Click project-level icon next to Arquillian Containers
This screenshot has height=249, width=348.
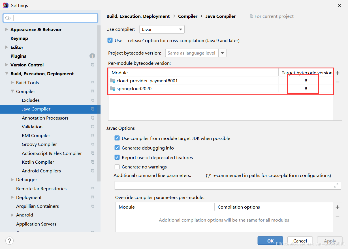[x=93, y=206]
